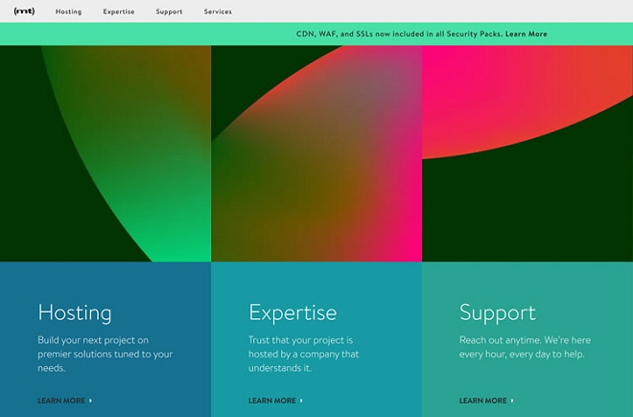Follow the Learn More link in banner

point(526,34)
